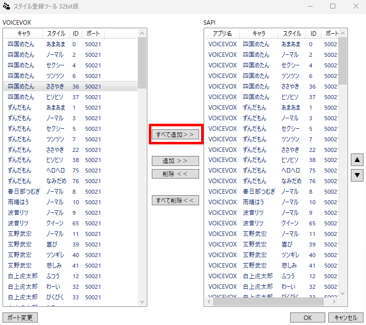The image size is (366, 325).
Task: Select SAPI row ずんだもん ツンツン ID 7
Action: pyautogui.click(x=271, y=139)
